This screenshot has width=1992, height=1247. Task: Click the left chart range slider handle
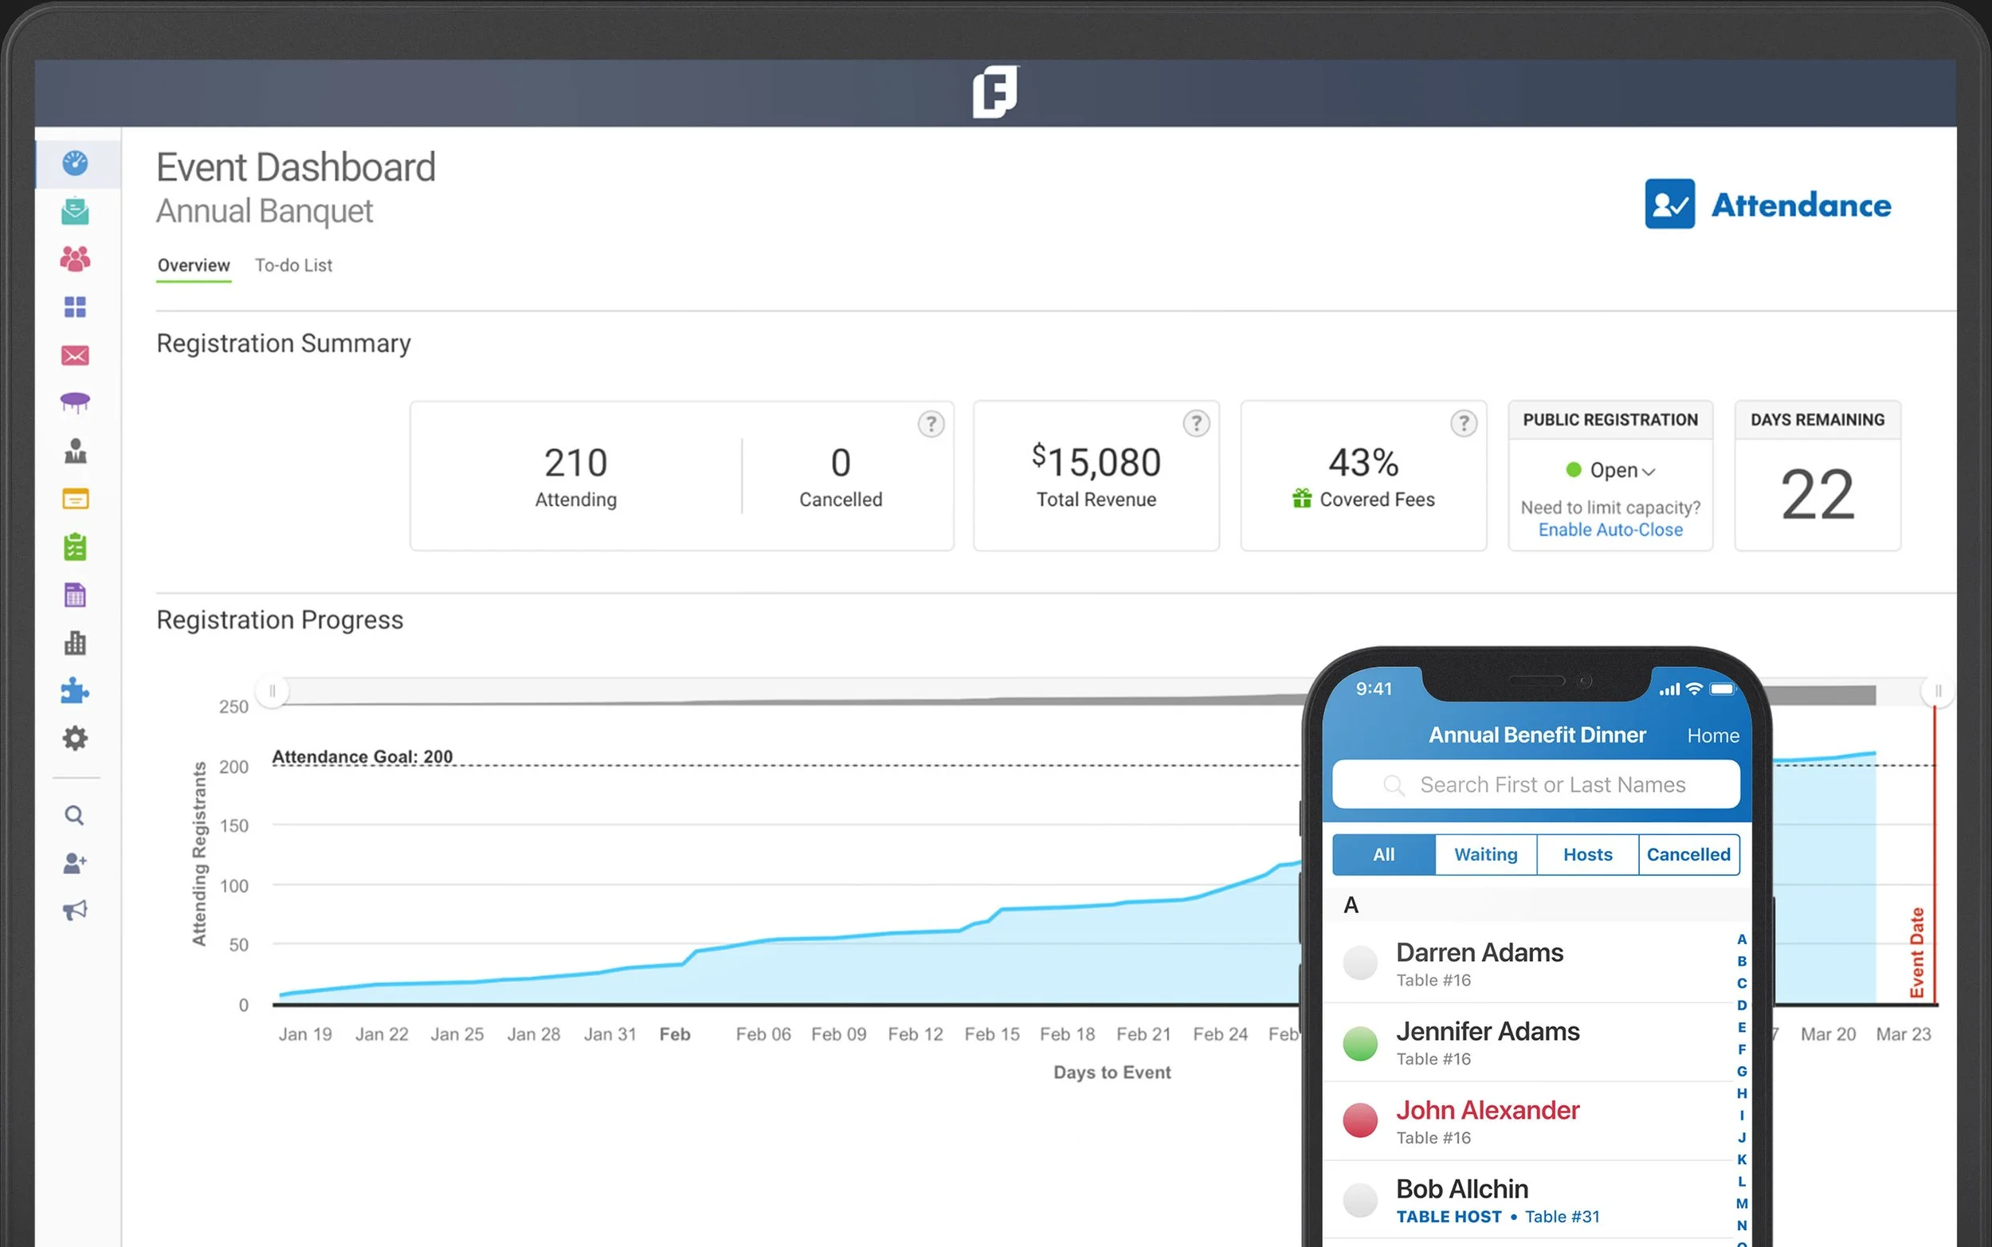(272, 690)
